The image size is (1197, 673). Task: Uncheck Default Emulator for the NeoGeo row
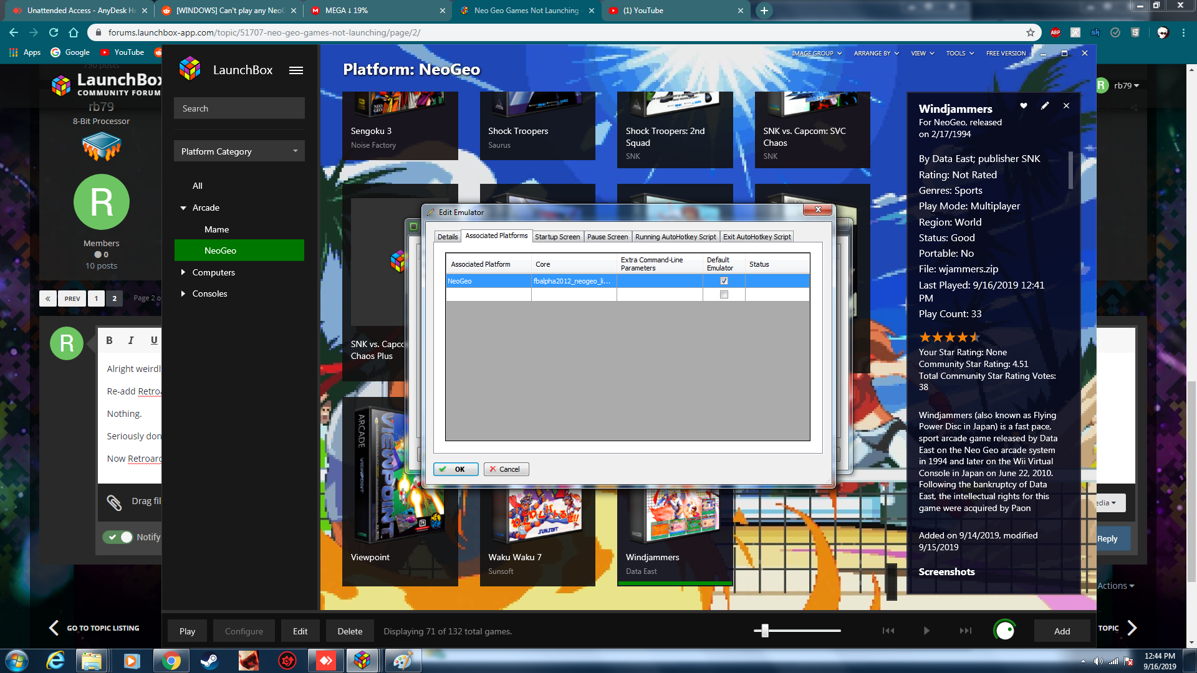pos(724,281)
